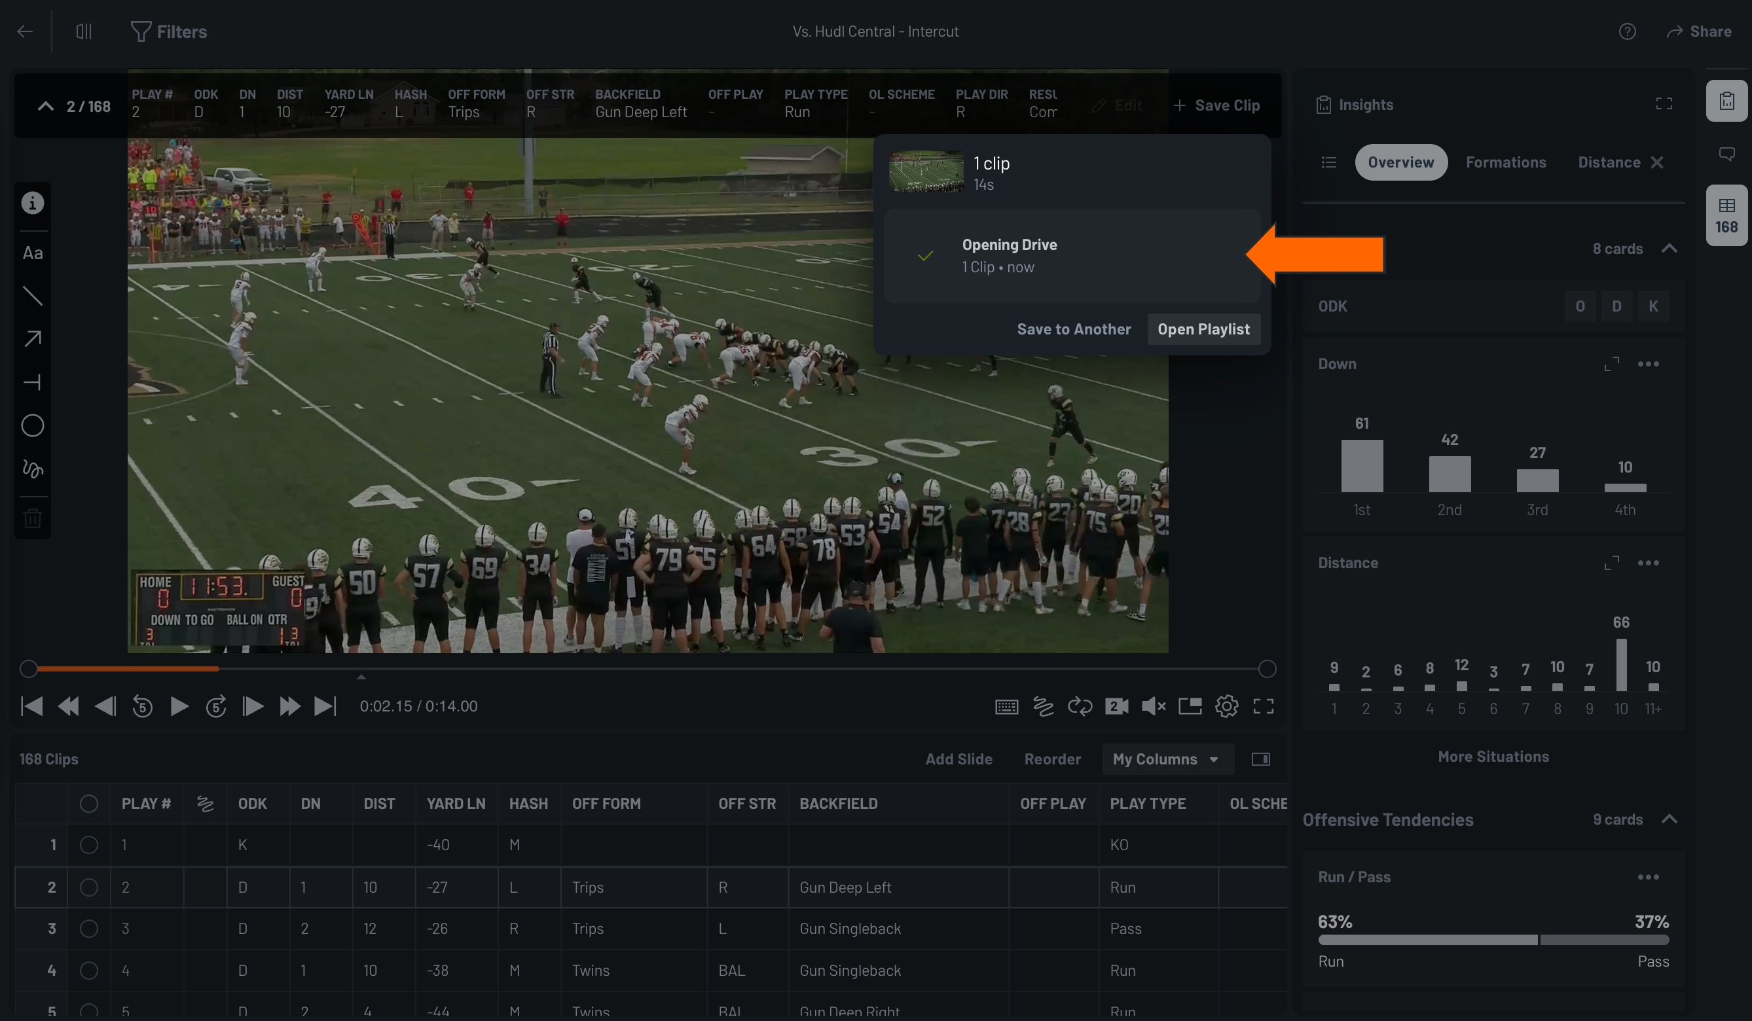Switch to camera angle 2
This screenshot has height=1021, width=1752.
point(1116,706)
